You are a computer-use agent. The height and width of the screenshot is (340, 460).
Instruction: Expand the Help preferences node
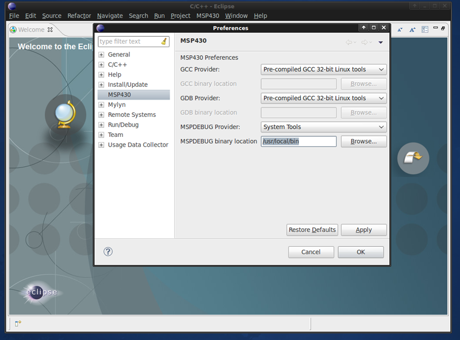(101, 75)
